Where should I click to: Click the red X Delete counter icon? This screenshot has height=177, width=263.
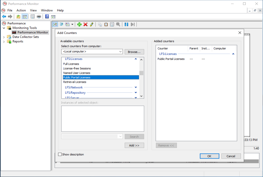(x=85, y=24)
